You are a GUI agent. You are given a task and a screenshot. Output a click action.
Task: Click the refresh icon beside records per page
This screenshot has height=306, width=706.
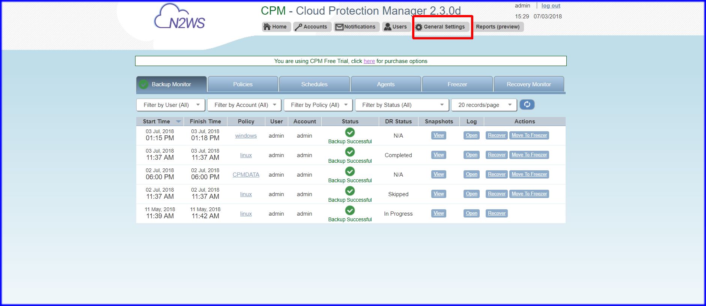click(527, 105)
